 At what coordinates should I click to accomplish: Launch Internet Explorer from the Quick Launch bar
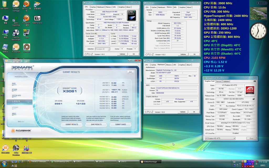pyautogui.click(x=19, y=162)
